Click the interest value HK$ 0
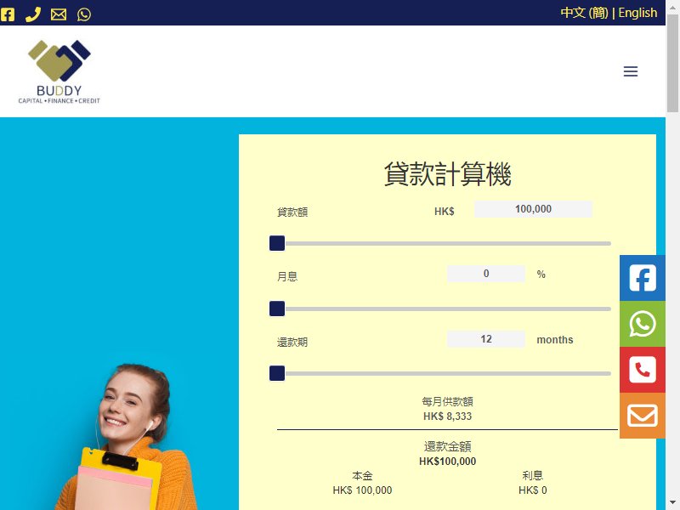This screenshot has width=680, height=510. pos(533,490)
